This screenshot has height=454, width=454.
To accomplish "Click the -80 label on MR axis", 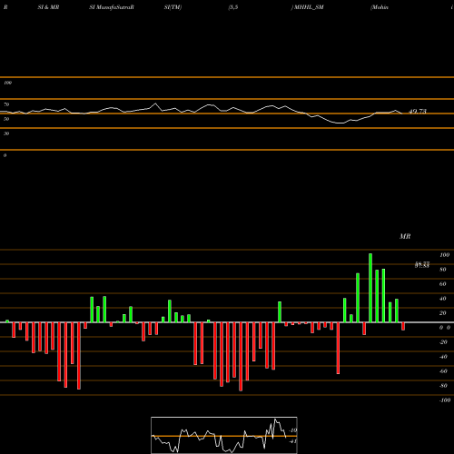I will coord(443,386).
